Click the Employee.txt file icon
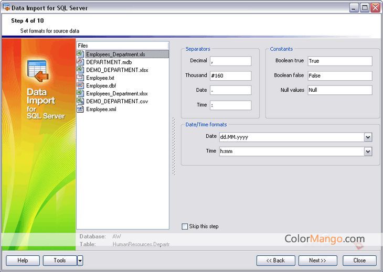The width and height of the screenshot is (383, 272). 80,78
